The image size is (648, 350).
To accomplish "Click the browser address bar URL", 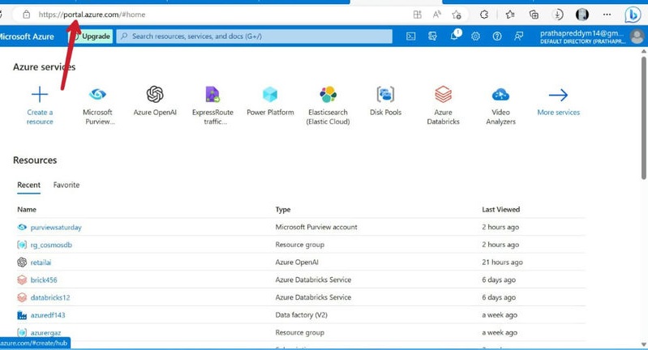I will coord(92,15).
